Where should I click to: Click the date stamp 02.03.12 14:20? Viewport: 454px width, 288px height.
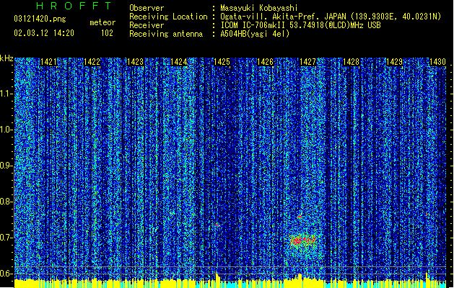point(44,33)
